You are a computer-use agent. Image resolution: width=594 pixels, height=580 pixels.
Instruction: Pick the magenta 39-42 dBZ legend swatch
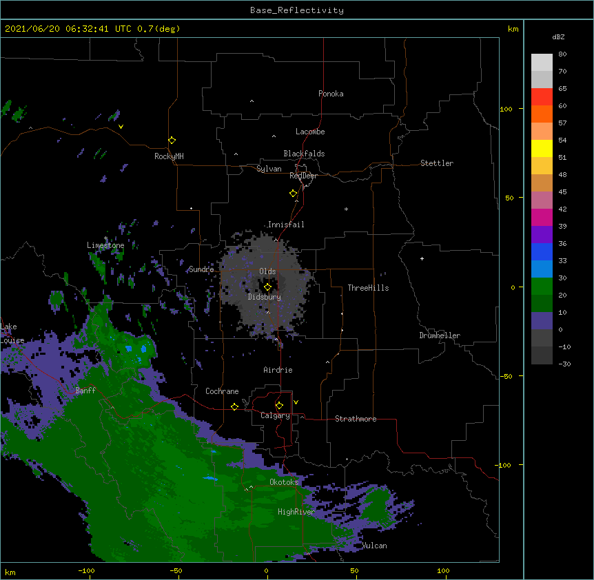pos(542,217)
